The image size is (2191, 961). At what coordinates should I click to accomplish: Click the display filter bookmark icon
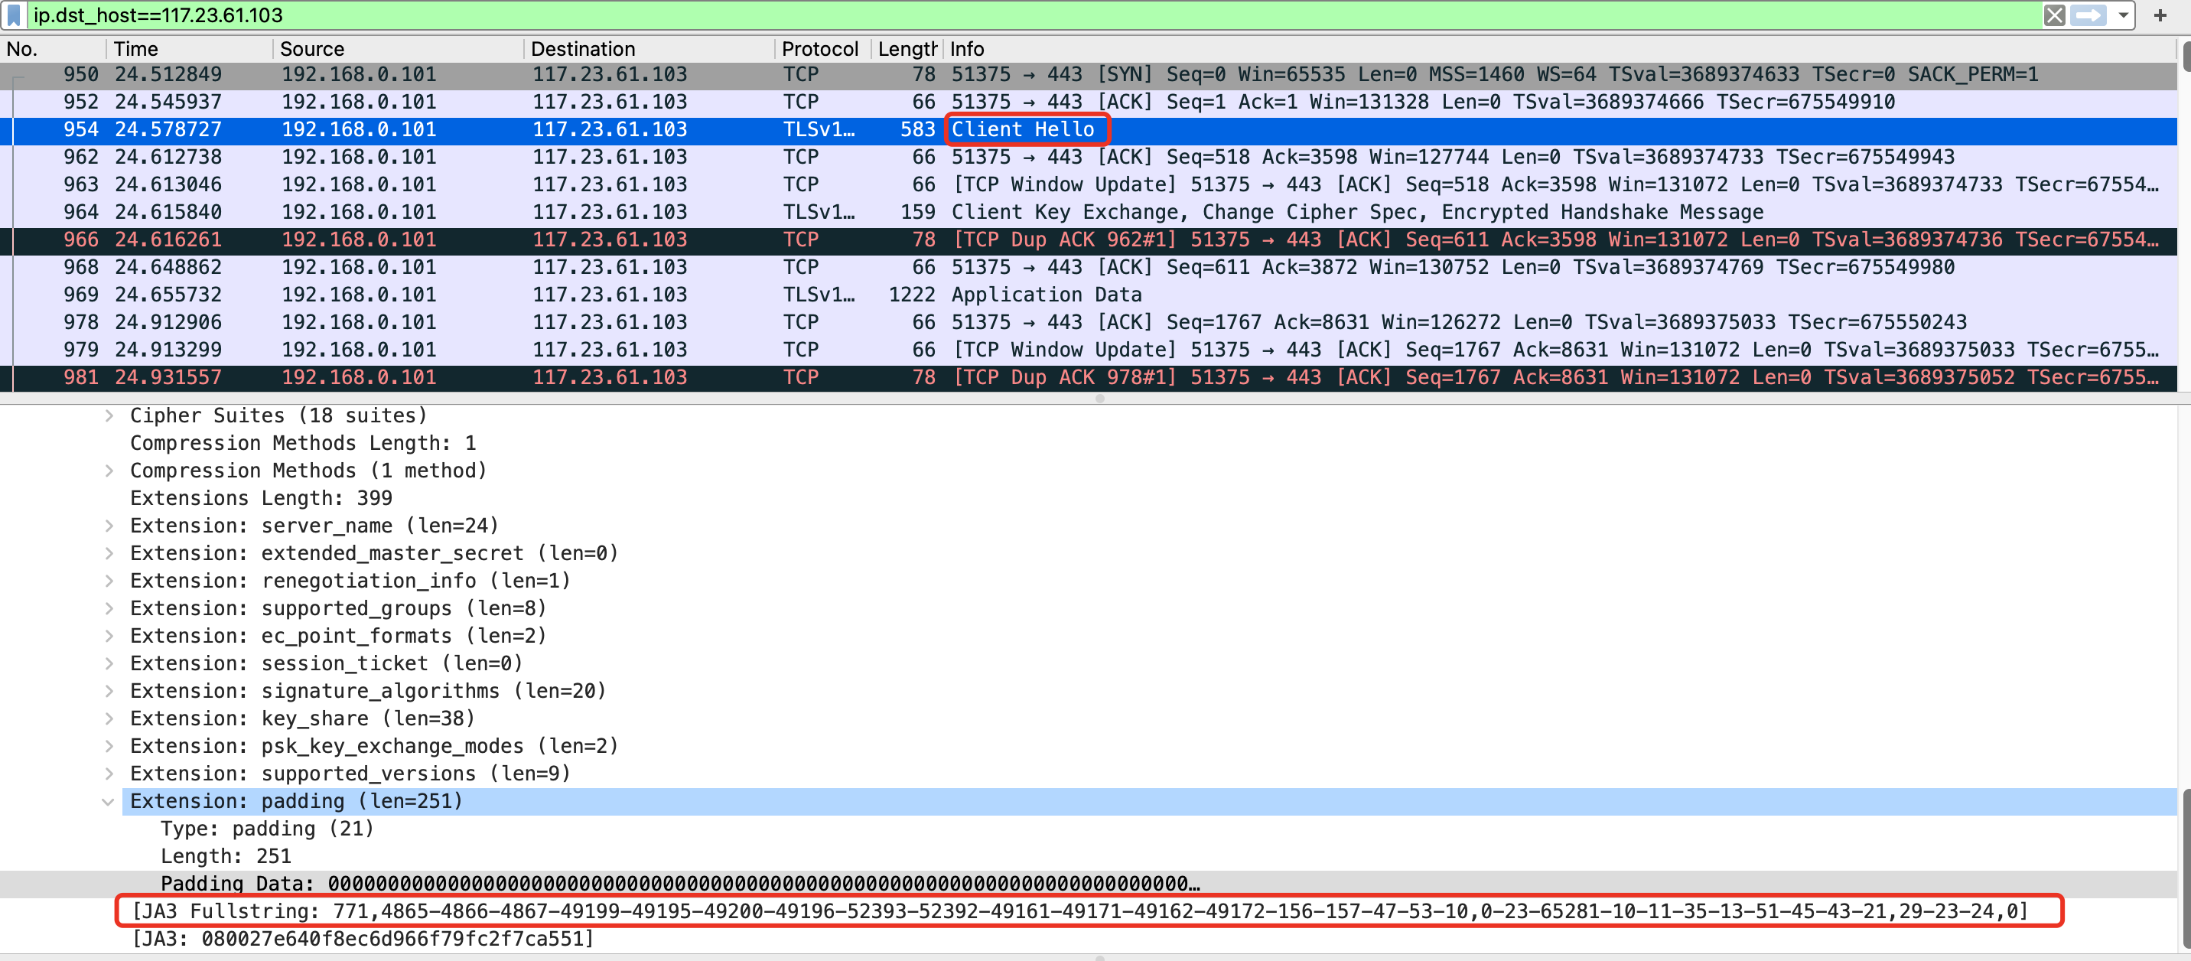[14, 15]
